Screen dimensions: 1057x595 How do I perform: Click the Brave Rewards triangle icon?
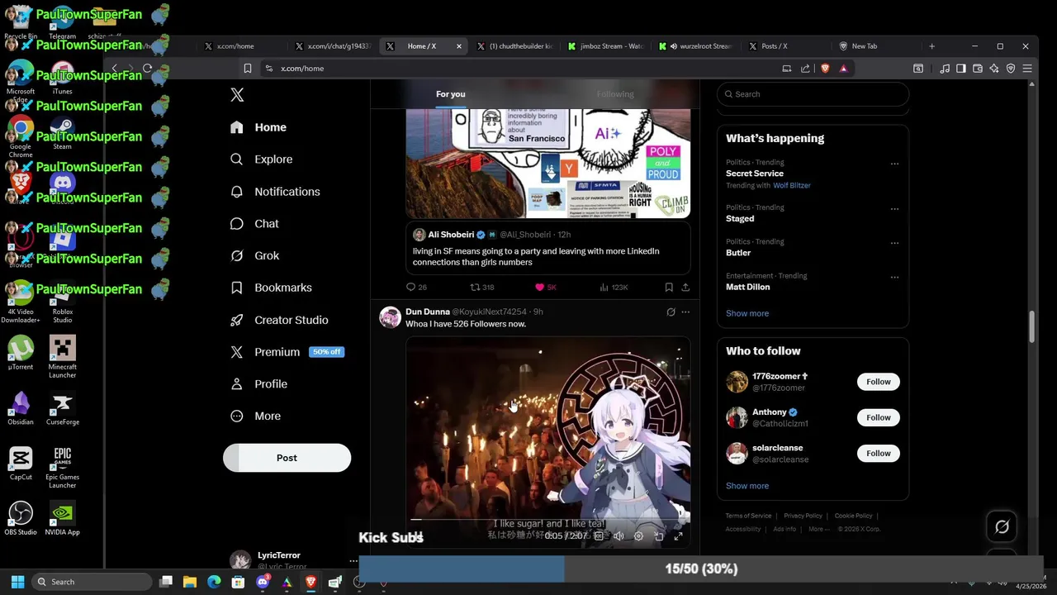[843, 69]
